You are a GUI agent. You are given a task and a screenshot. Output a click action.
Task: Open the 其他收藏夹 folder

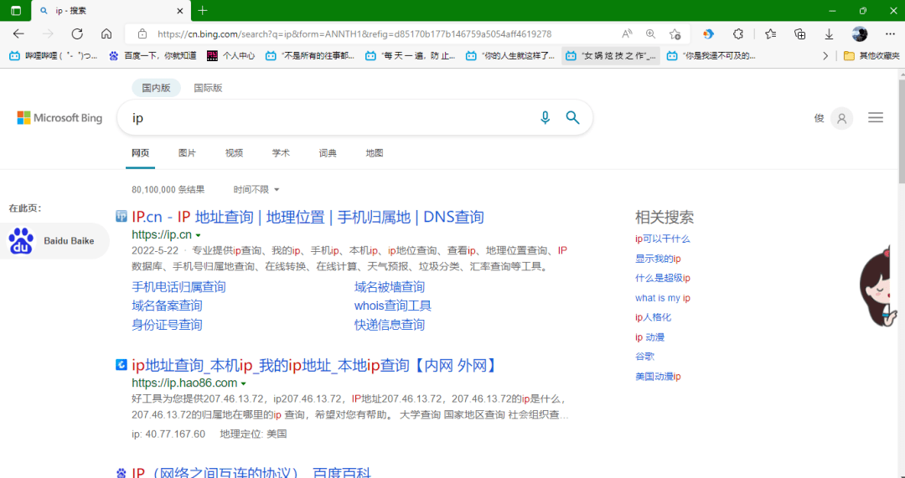871,56
